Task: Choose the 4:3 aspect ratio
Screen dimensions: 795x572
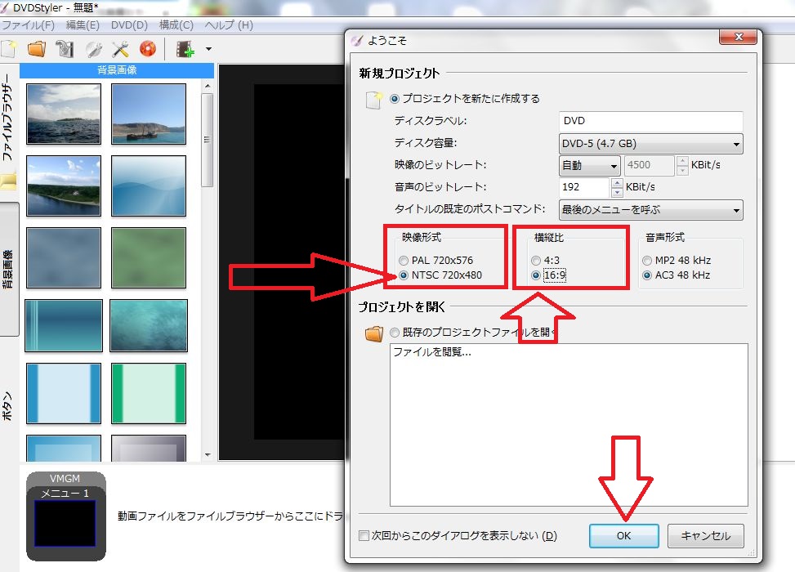Action: (x=536, y=261)
